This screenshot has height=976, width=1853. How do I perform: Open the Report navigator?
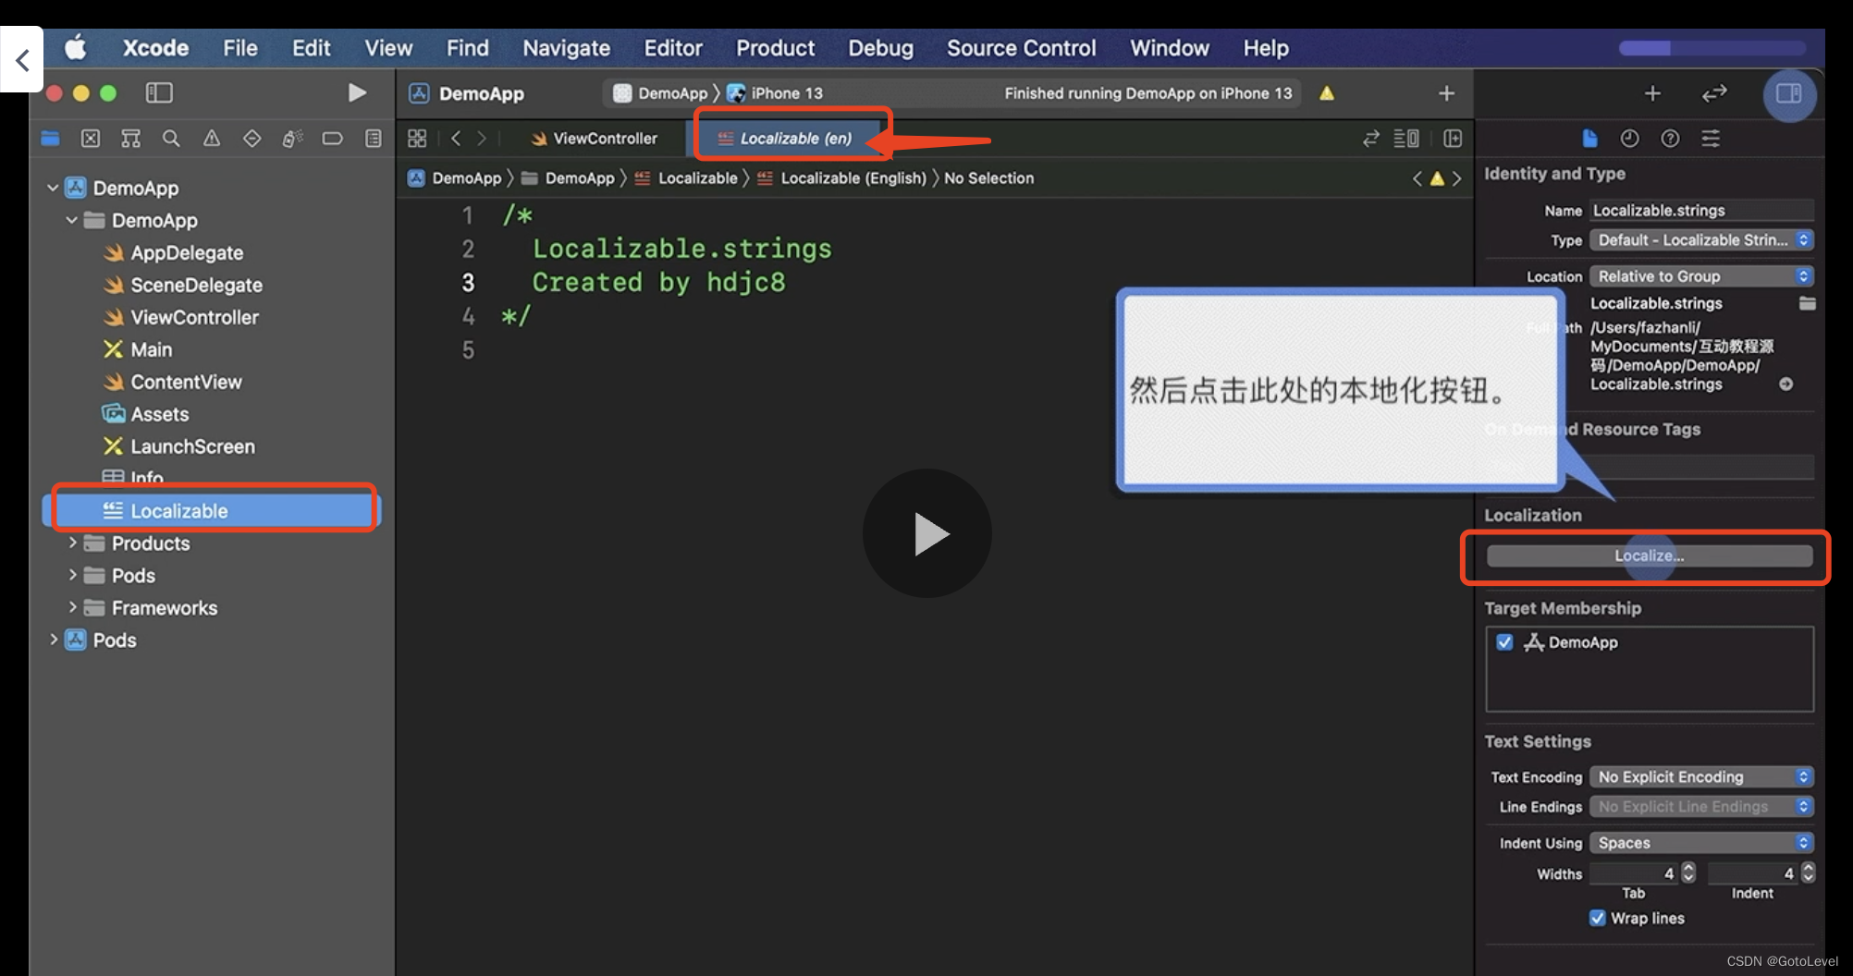pyautogui.click(x=374, y=139)
